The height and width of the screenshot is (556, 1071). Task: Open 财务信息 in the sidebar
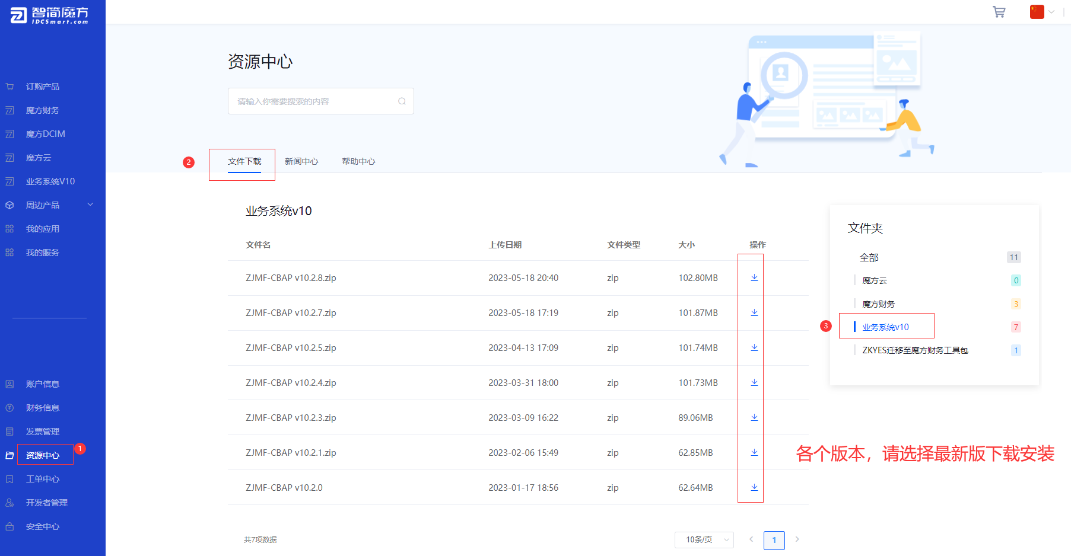coord(43,408)
